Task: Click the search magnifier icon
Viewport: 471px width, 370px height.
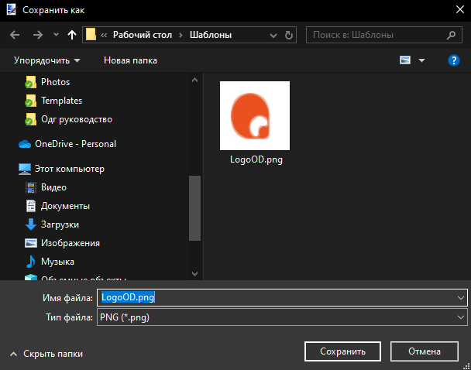Action: pyautogui.click(x=451, y=35)
